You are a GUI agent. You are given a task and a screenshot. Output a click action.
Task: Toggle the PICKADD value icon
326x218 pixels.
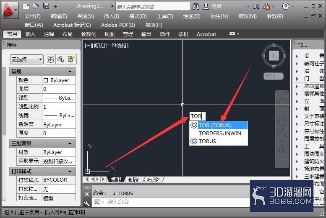(x=50, y=59)
